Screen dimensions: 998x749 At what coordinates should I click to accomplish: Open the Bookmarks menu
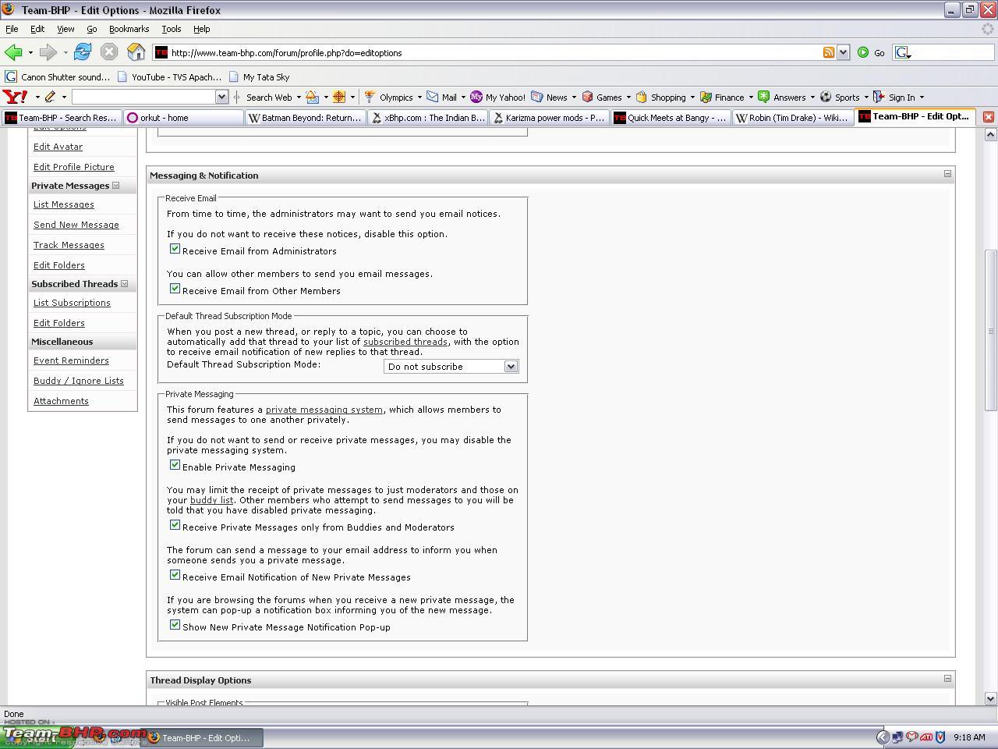(x=129, y=29)
